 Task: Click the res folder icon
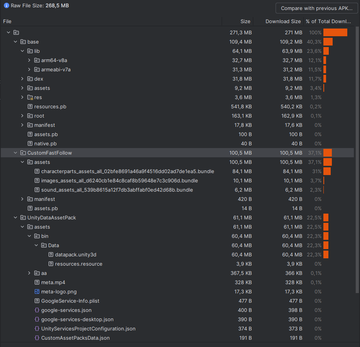click(x=29, y=97)
